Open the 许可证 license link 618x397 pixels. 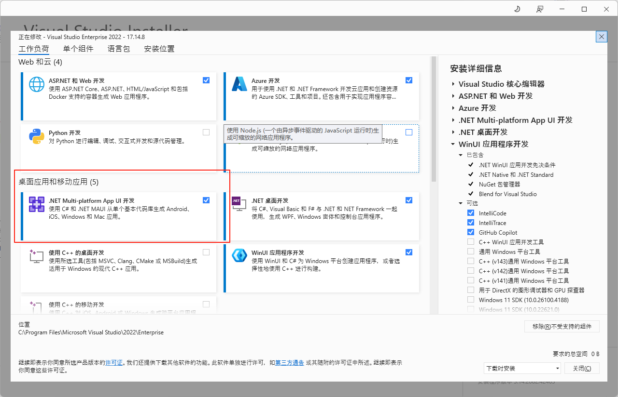coord(114,362)
